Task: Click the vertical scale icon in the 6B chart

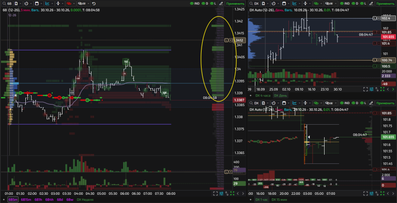Action: click(x=58, y=4)
